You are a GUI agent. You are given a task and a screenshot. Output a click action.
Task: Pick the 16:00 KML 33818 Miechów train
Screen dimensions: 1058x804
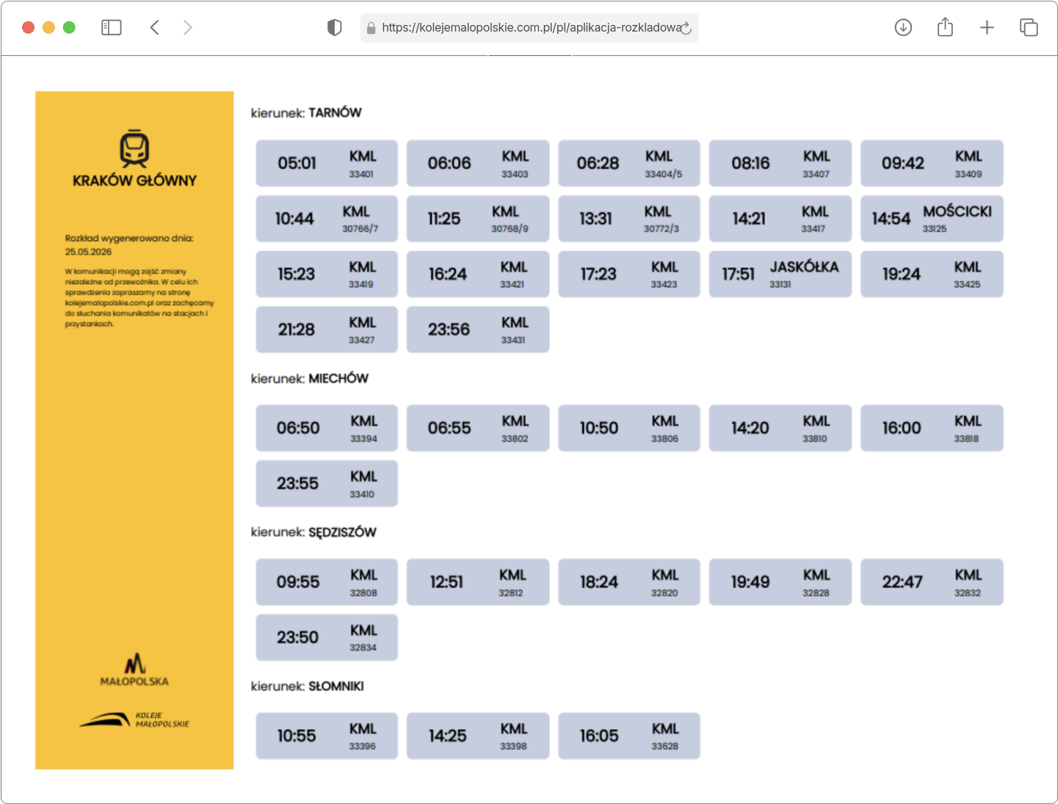coord(932,428)
